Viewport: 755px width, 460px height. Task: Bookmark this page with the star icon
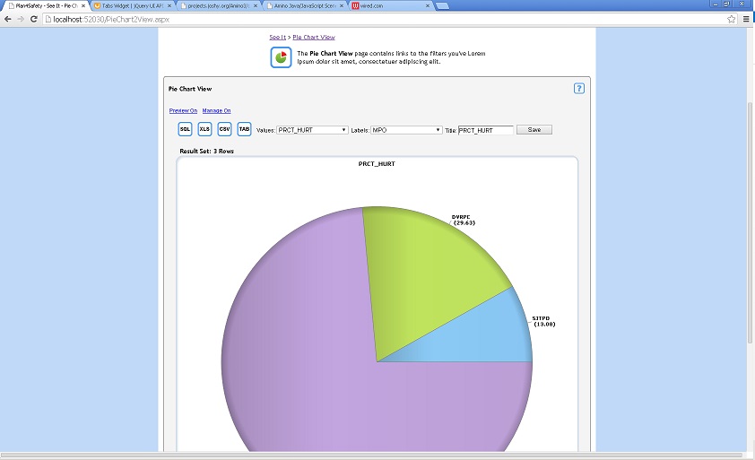click(x=732, y=19)
